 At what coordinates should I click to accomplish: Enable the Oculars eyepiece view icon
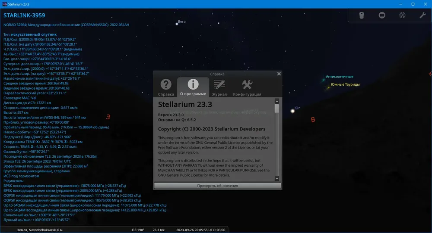[362, 16]
